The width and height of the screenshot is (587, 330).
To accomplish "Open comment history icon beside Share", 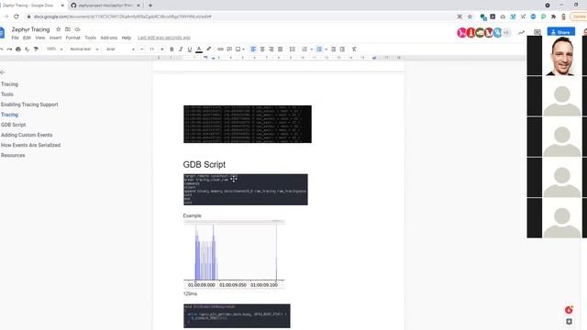I will [537, 33].
